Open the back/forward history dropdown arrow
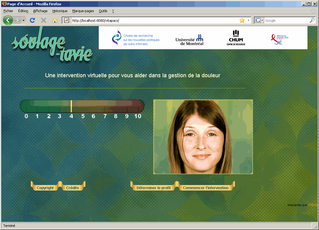Screen dimensions: 319x230 (x=24, y=21)
